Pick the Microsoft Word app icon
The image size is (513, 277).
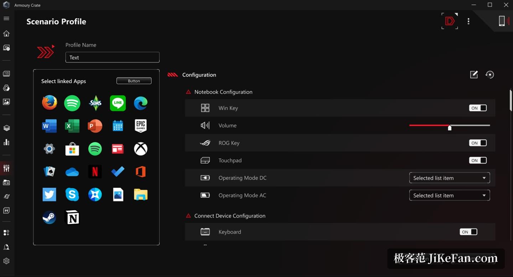click(x=49, y=126)
